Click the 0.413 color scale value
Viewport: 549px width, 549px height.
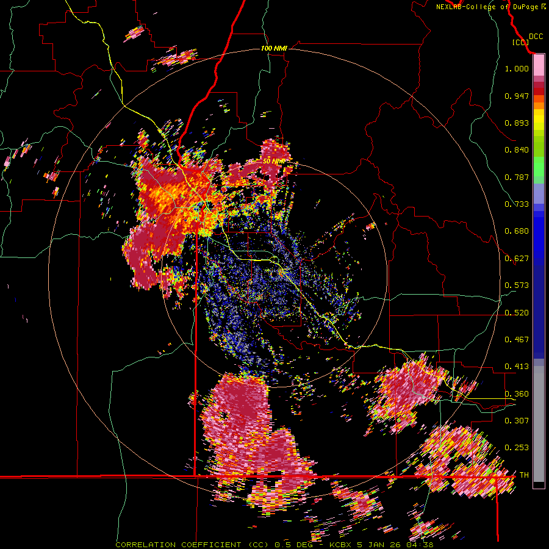pyautogui.click(x=517, y=367)
